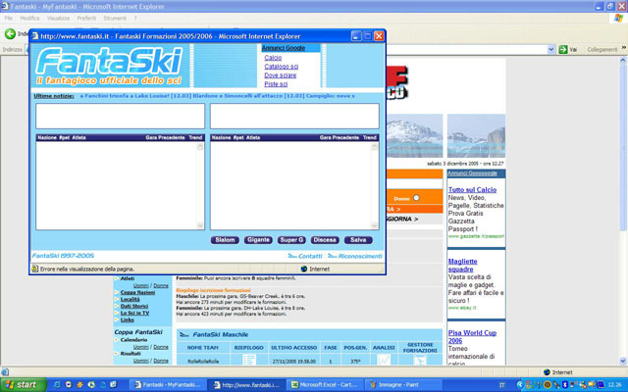The width and height of the screenshot is (628, 392).
Task: Open the Pisa World Cup 2006 link
Action: point(472,336)
